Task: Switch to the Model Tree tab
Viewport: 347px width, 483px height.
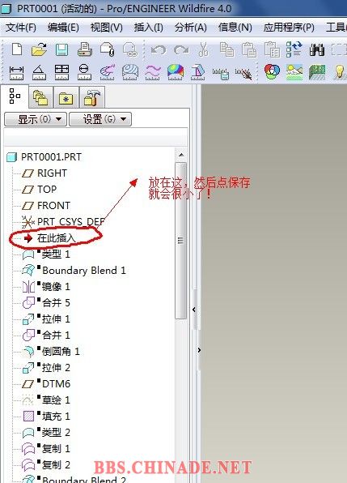Action: pos(15,96)
